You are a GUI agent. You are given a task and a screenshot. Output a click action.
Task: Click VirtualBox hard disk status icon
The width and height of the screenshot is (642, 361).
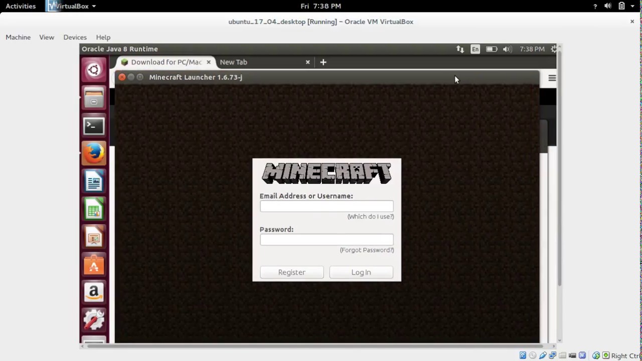click(x=523, y=355)
